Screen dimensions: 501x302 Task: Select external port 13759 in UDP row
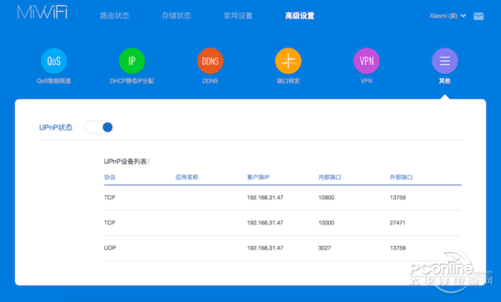point(397,248)
